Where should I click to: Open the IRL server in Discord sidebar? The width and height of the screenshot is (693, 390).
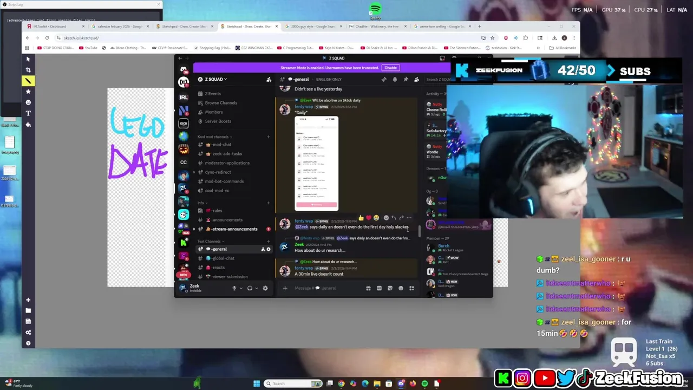(184, 97)
